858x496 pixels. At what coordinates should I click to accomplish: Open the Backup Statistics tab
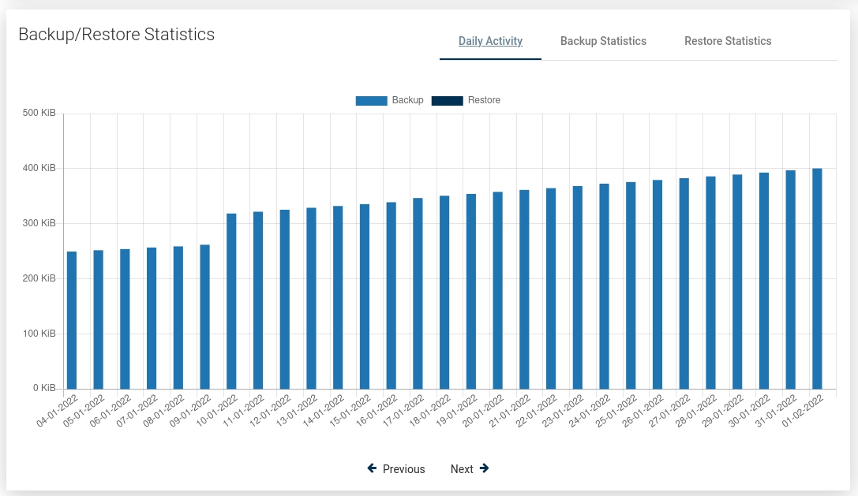point(603,41)
